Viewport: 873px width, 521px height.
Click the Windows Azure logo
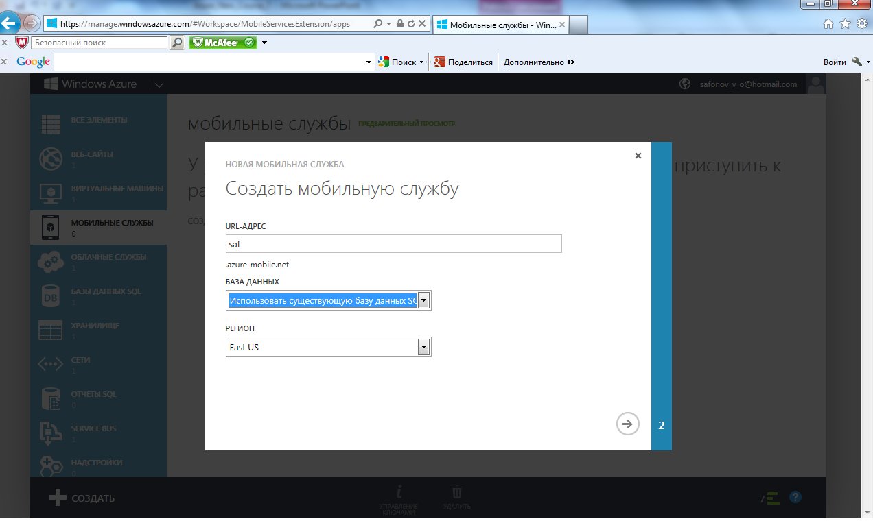pyautogui.click(x=90, y=84)
